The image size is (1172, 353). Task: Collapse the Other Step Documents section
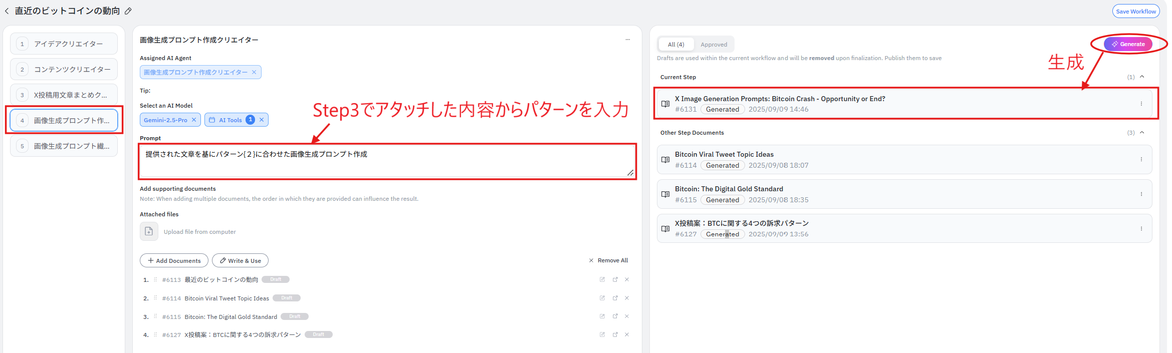click(1142, 133)
